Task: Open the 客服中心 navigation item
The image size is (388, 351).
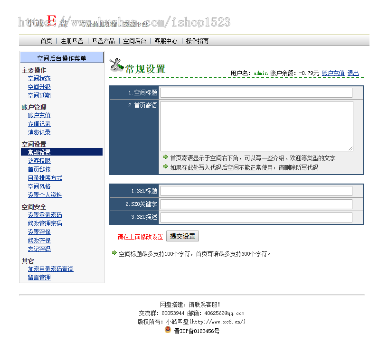Action: click(166, 41)
